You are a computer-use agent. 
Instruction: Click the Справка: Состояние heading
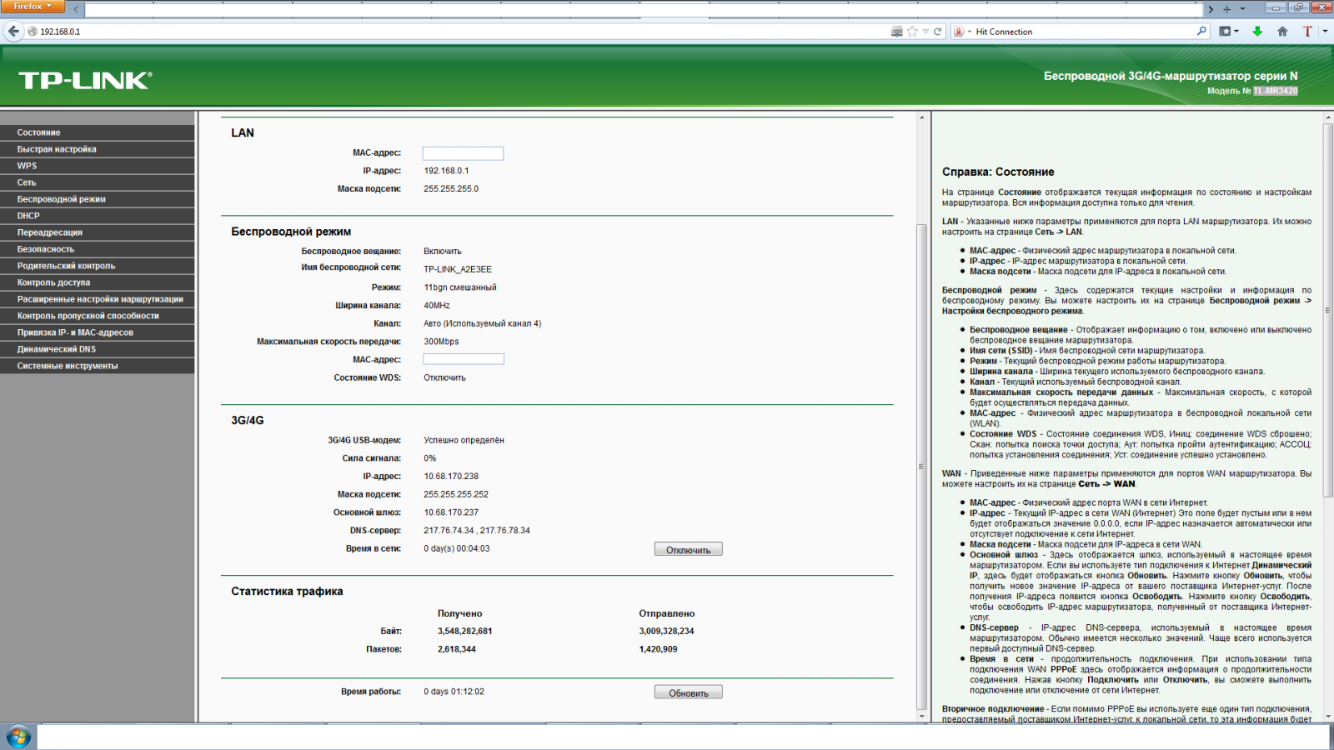998,172
